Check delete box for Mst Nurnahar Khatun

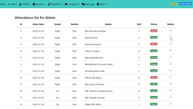[171, 30]
